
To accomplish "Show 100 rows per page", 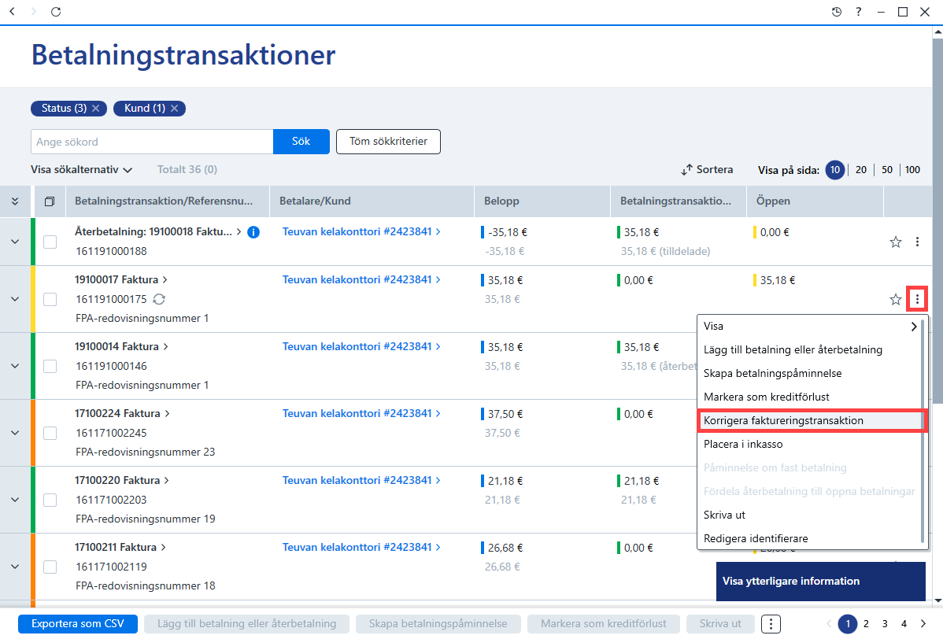I will pyautogui.click(x=912, y=170).
